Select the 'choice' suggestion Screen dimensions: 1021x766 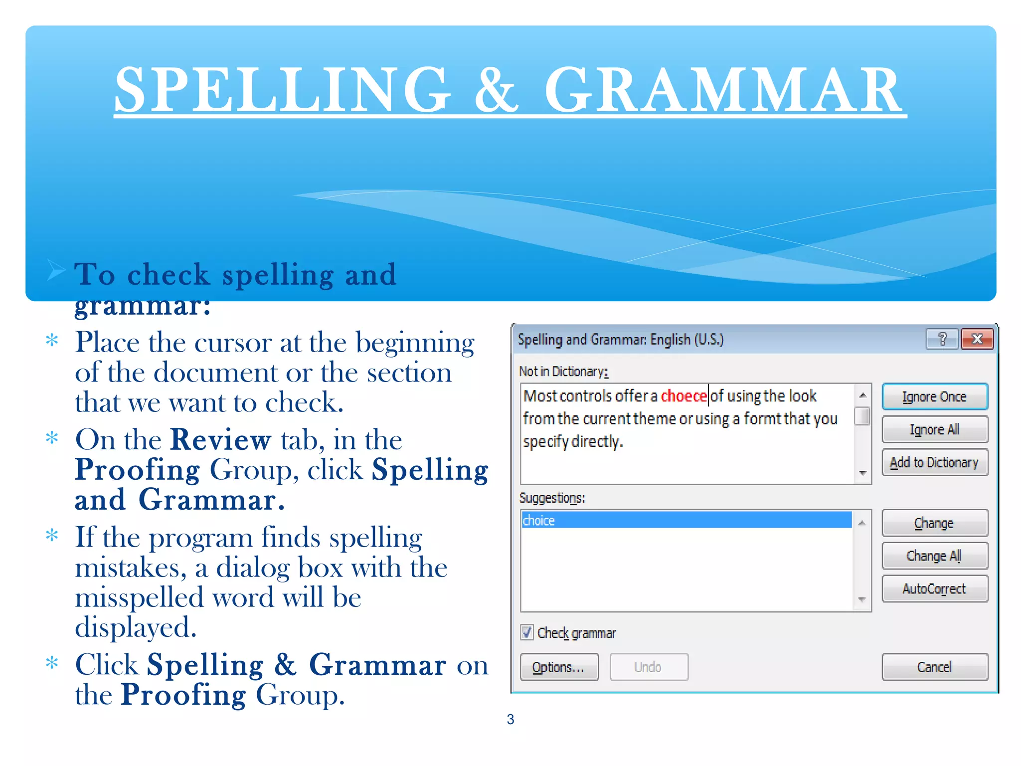coord(686,520)
